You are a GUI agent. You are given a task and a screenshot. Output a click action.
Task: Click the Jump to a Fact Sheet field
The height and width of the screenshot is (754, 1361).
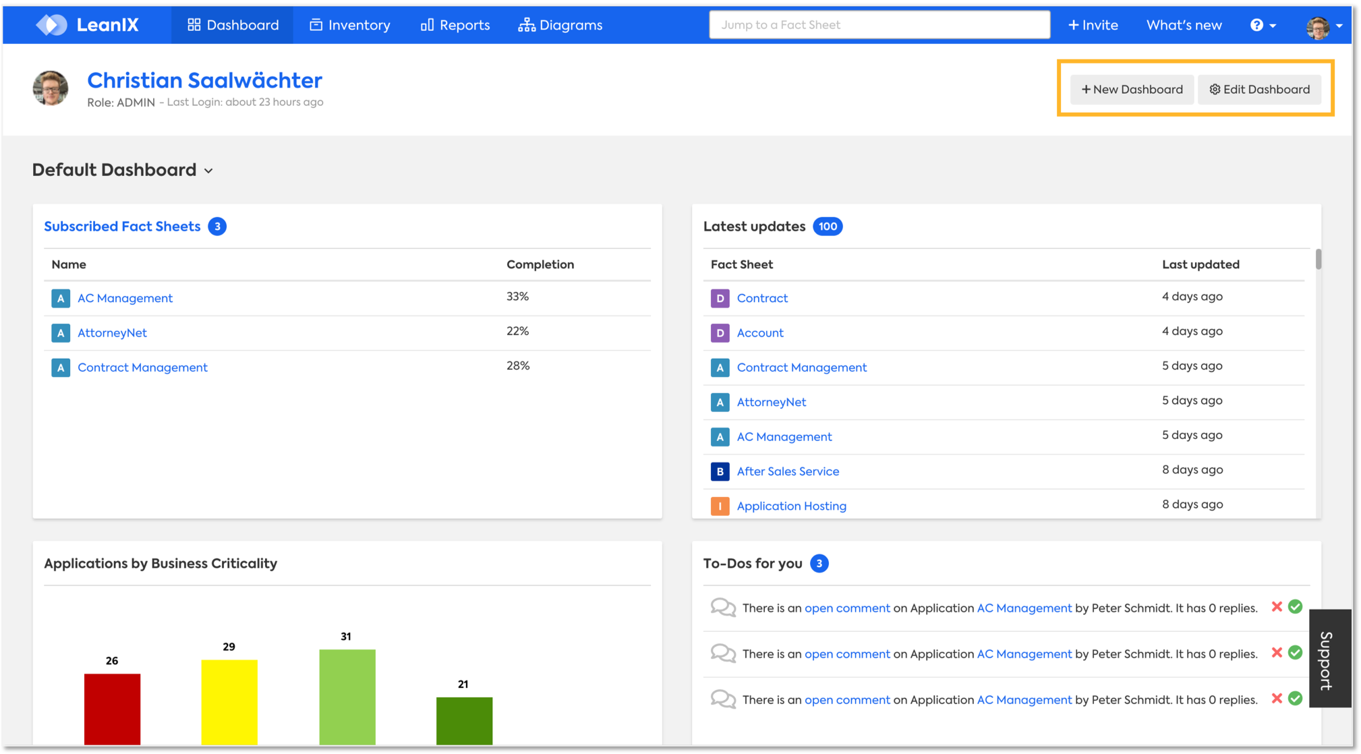coord(879,25)
